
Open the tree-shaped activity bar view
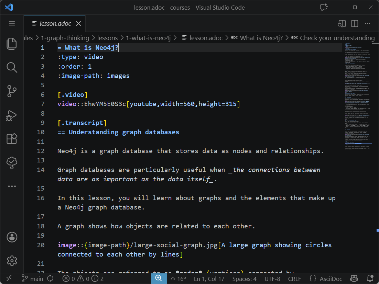[12, 162]
